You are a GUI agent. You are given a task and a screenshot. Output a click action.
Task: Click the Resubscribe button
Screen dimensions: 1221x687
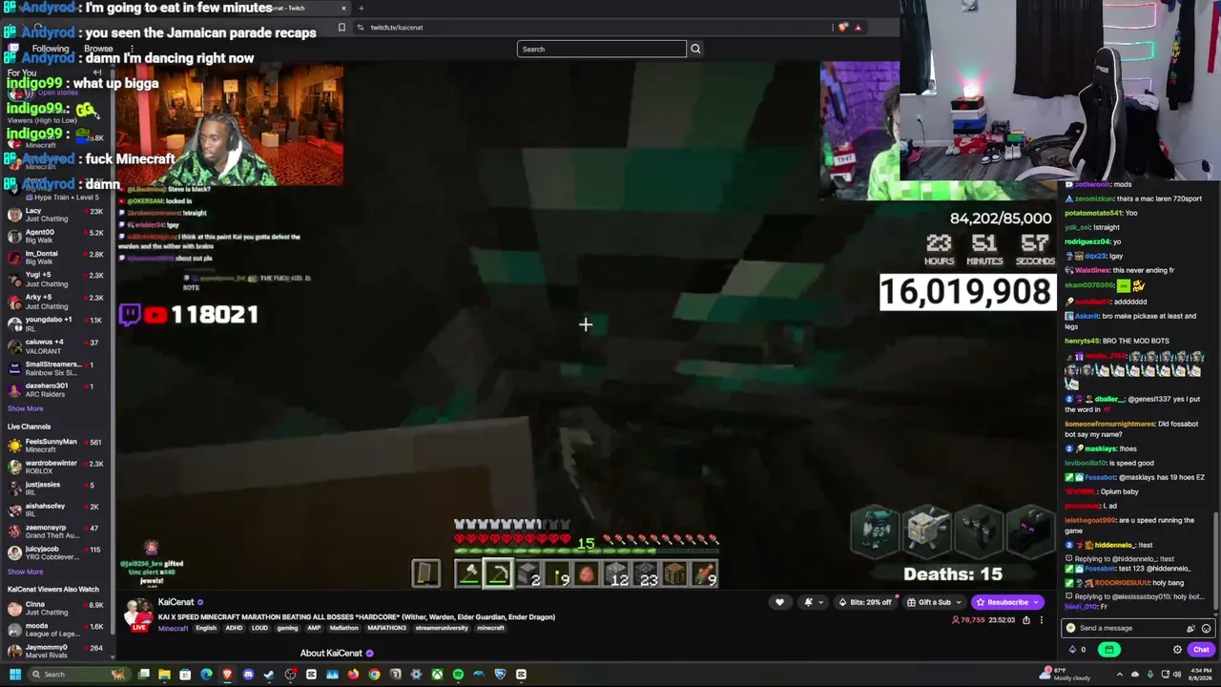pyautogui.click(x=1006, y=602)
